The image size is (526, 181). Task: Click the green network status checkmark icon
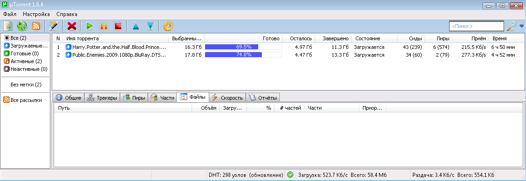point(290,175)
